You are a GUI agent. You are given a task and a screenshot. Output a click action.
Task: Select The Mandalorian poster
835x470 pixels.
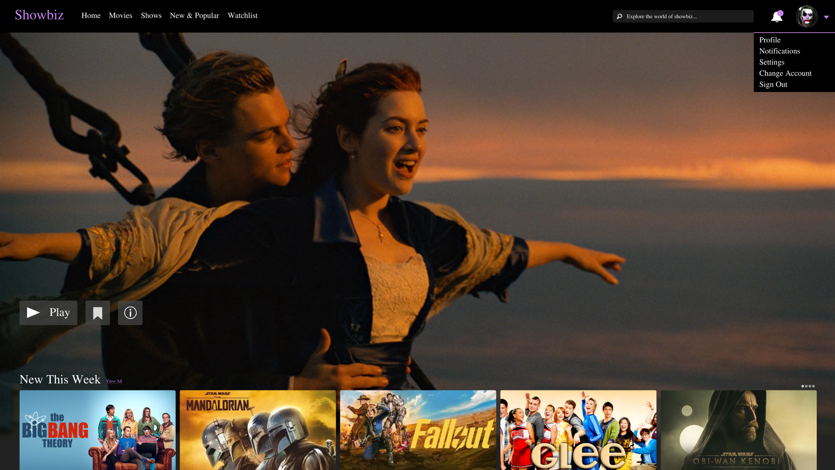pos(258,430)
